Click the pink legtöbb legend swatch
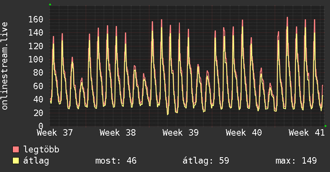The width and height of the screenshot is (330, 172). click(x=16, y=149)
